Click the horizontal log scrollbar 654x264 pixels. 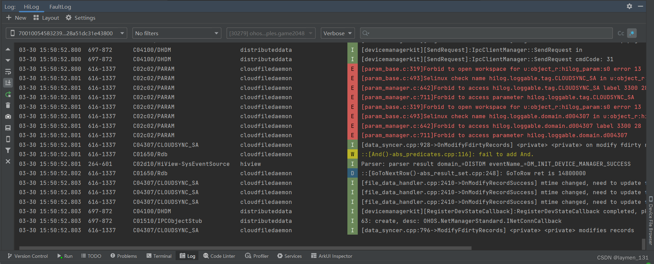pyautogui.click(x=245, y=248)
